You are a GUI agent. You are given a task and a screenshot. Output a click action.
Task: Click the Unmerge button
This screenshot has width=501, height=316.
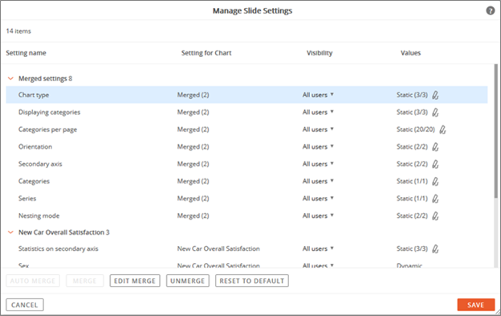(x=188, y=281)
